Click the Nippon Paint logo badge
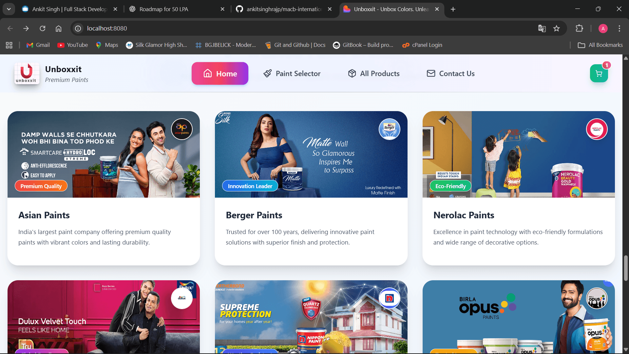Screen dimensions: 629x354 pyautogui.click(x=389, y=298)
